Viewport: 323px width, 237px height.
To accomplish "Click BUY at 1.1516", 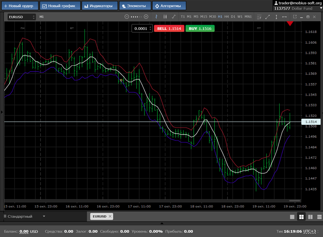I will click(200, 29).
